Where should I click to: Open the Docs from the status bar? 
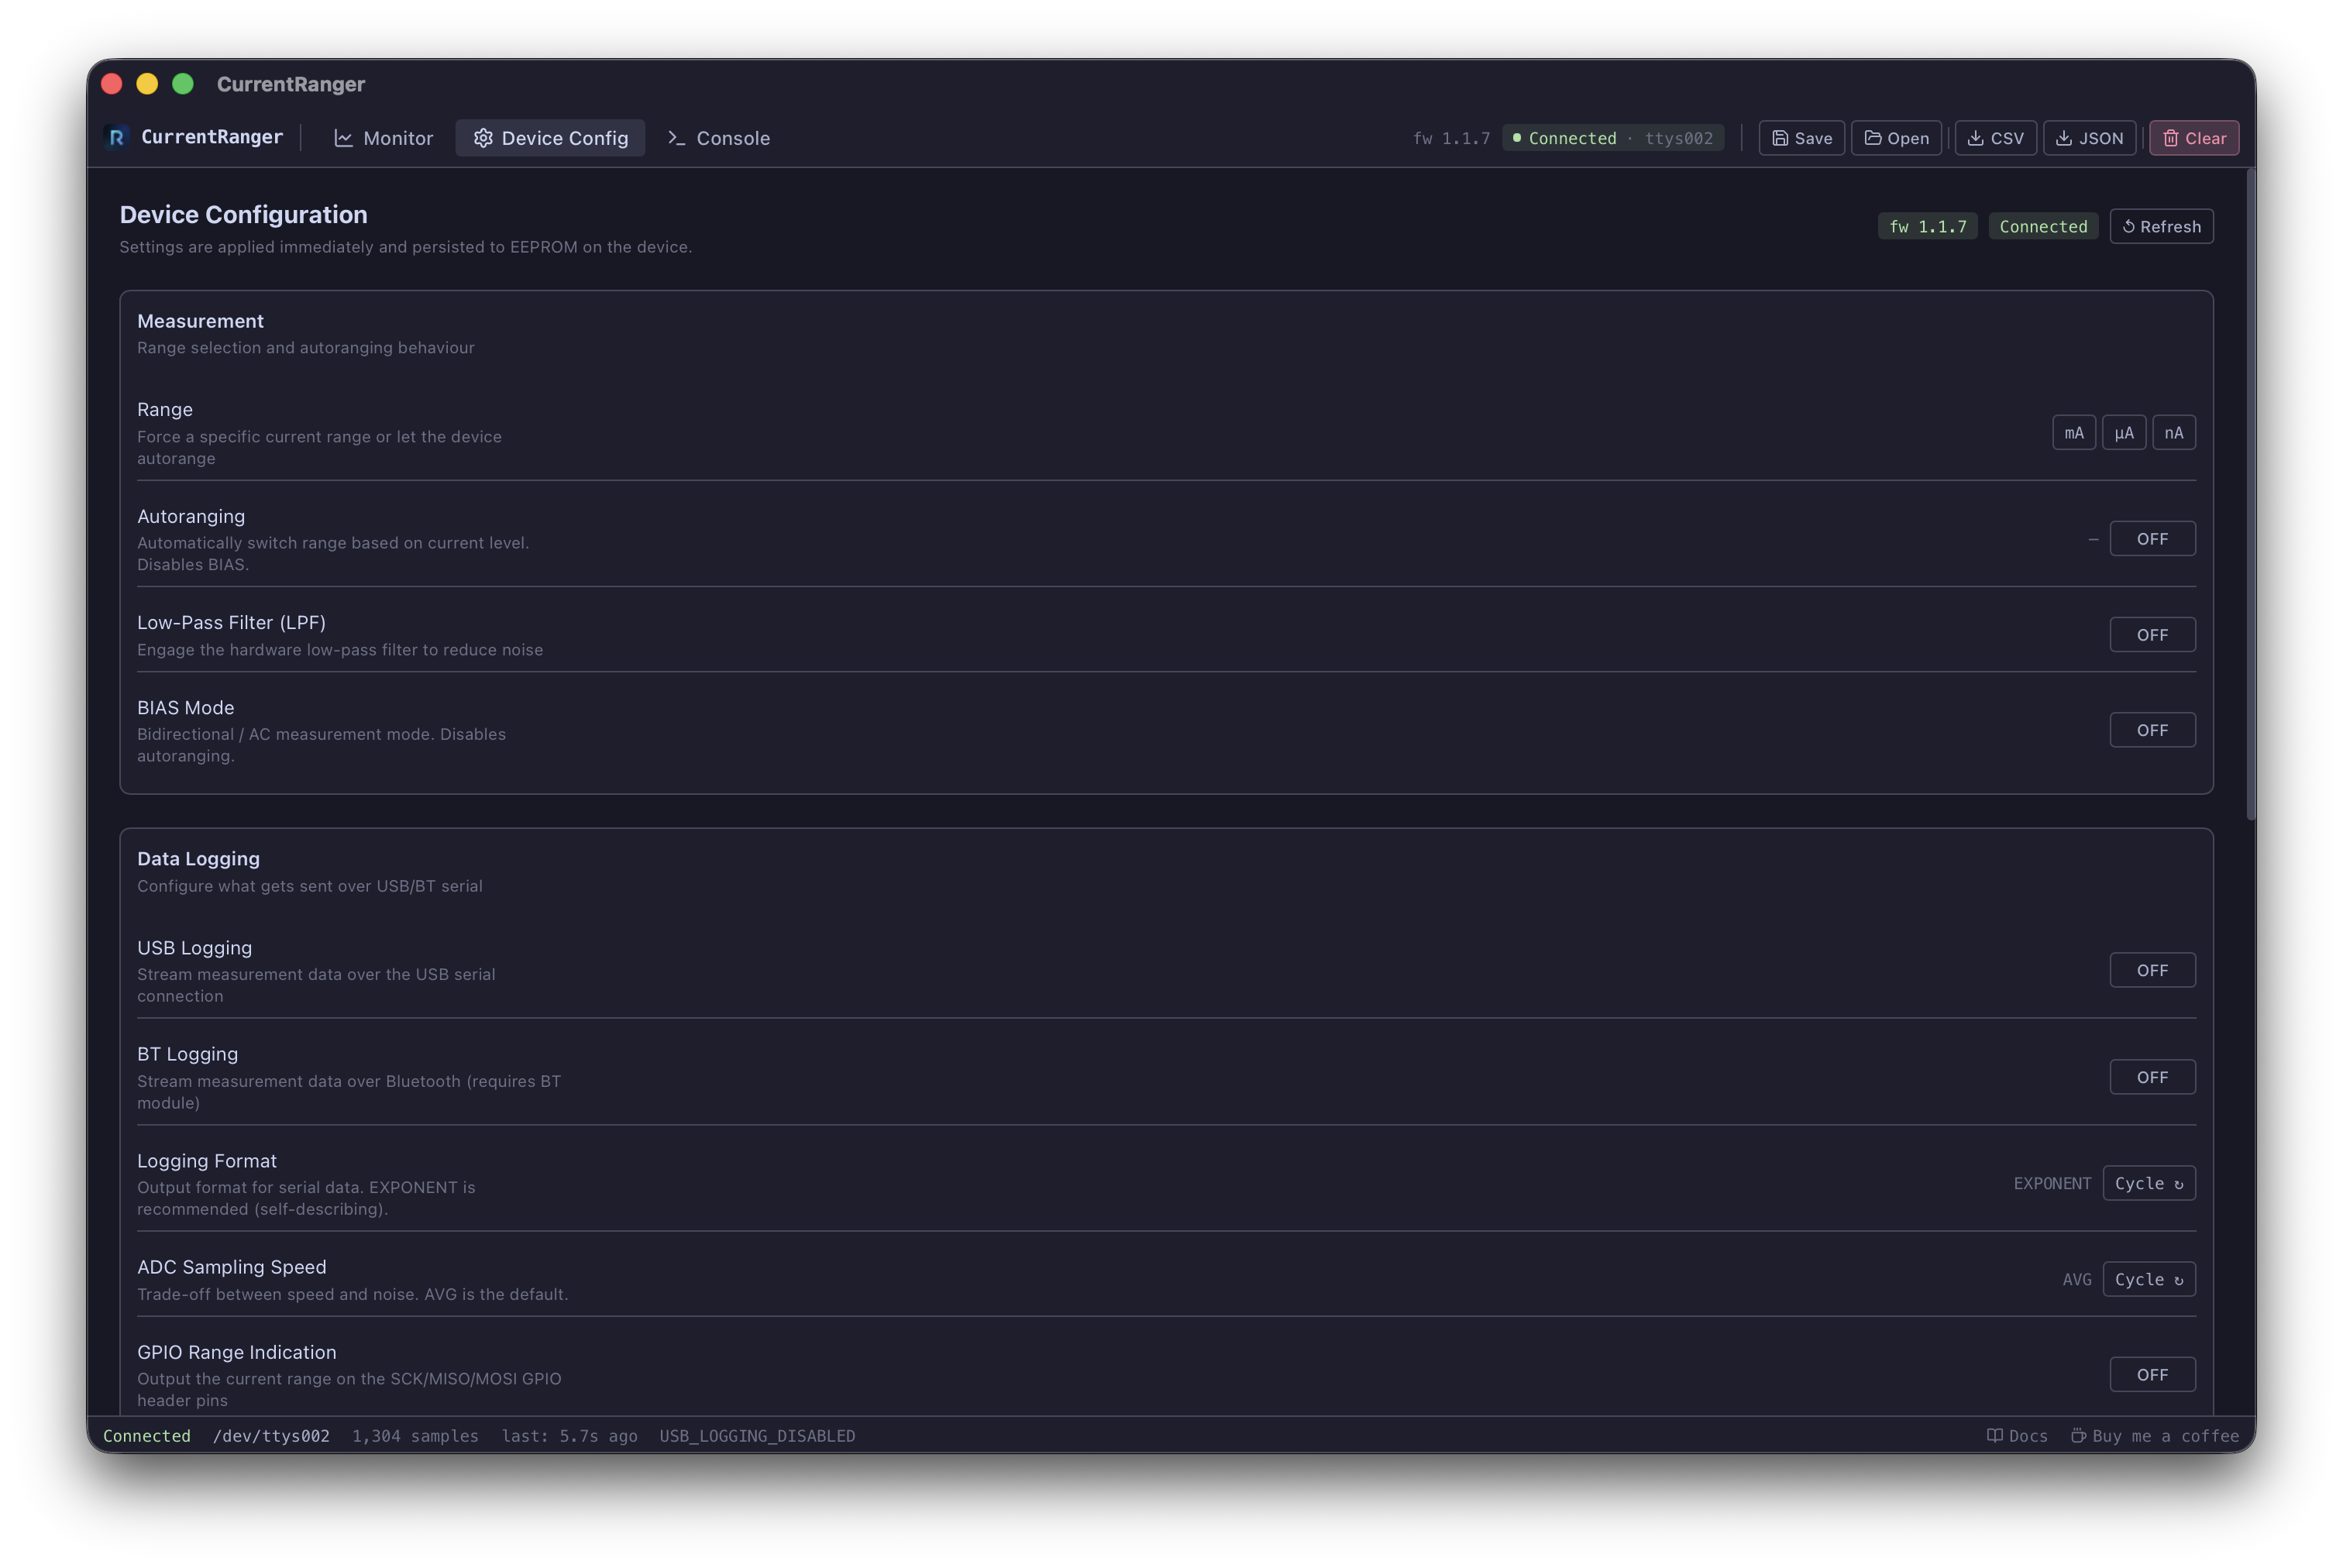pyautogui.click(x=2018, y=1435)
